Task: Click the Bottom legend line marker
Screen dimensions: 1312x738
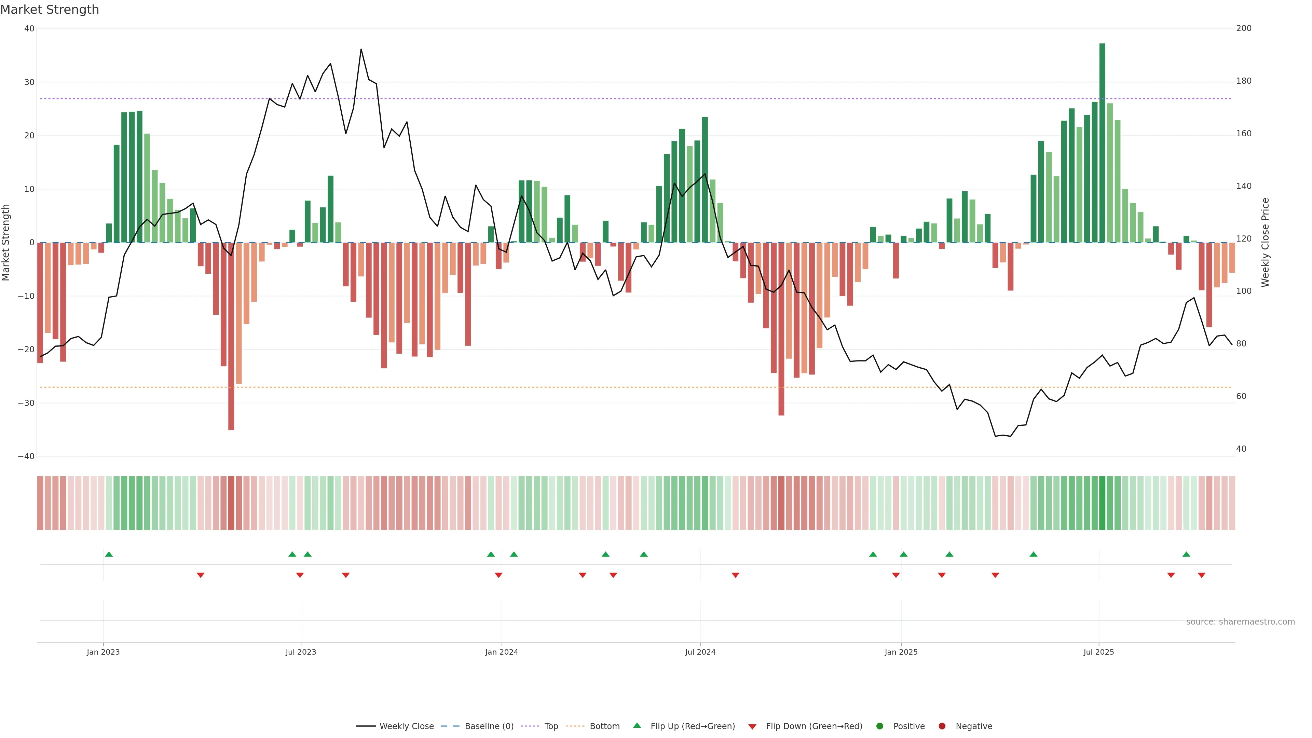Action: (575, 726)
